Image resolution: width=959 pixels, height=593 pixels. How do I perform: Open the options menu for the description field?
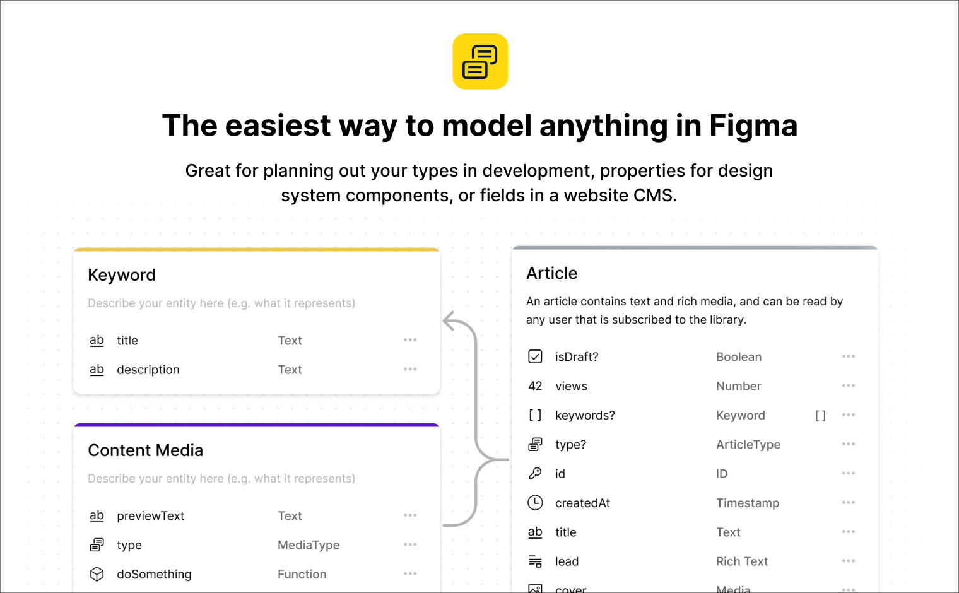[409, 369]
